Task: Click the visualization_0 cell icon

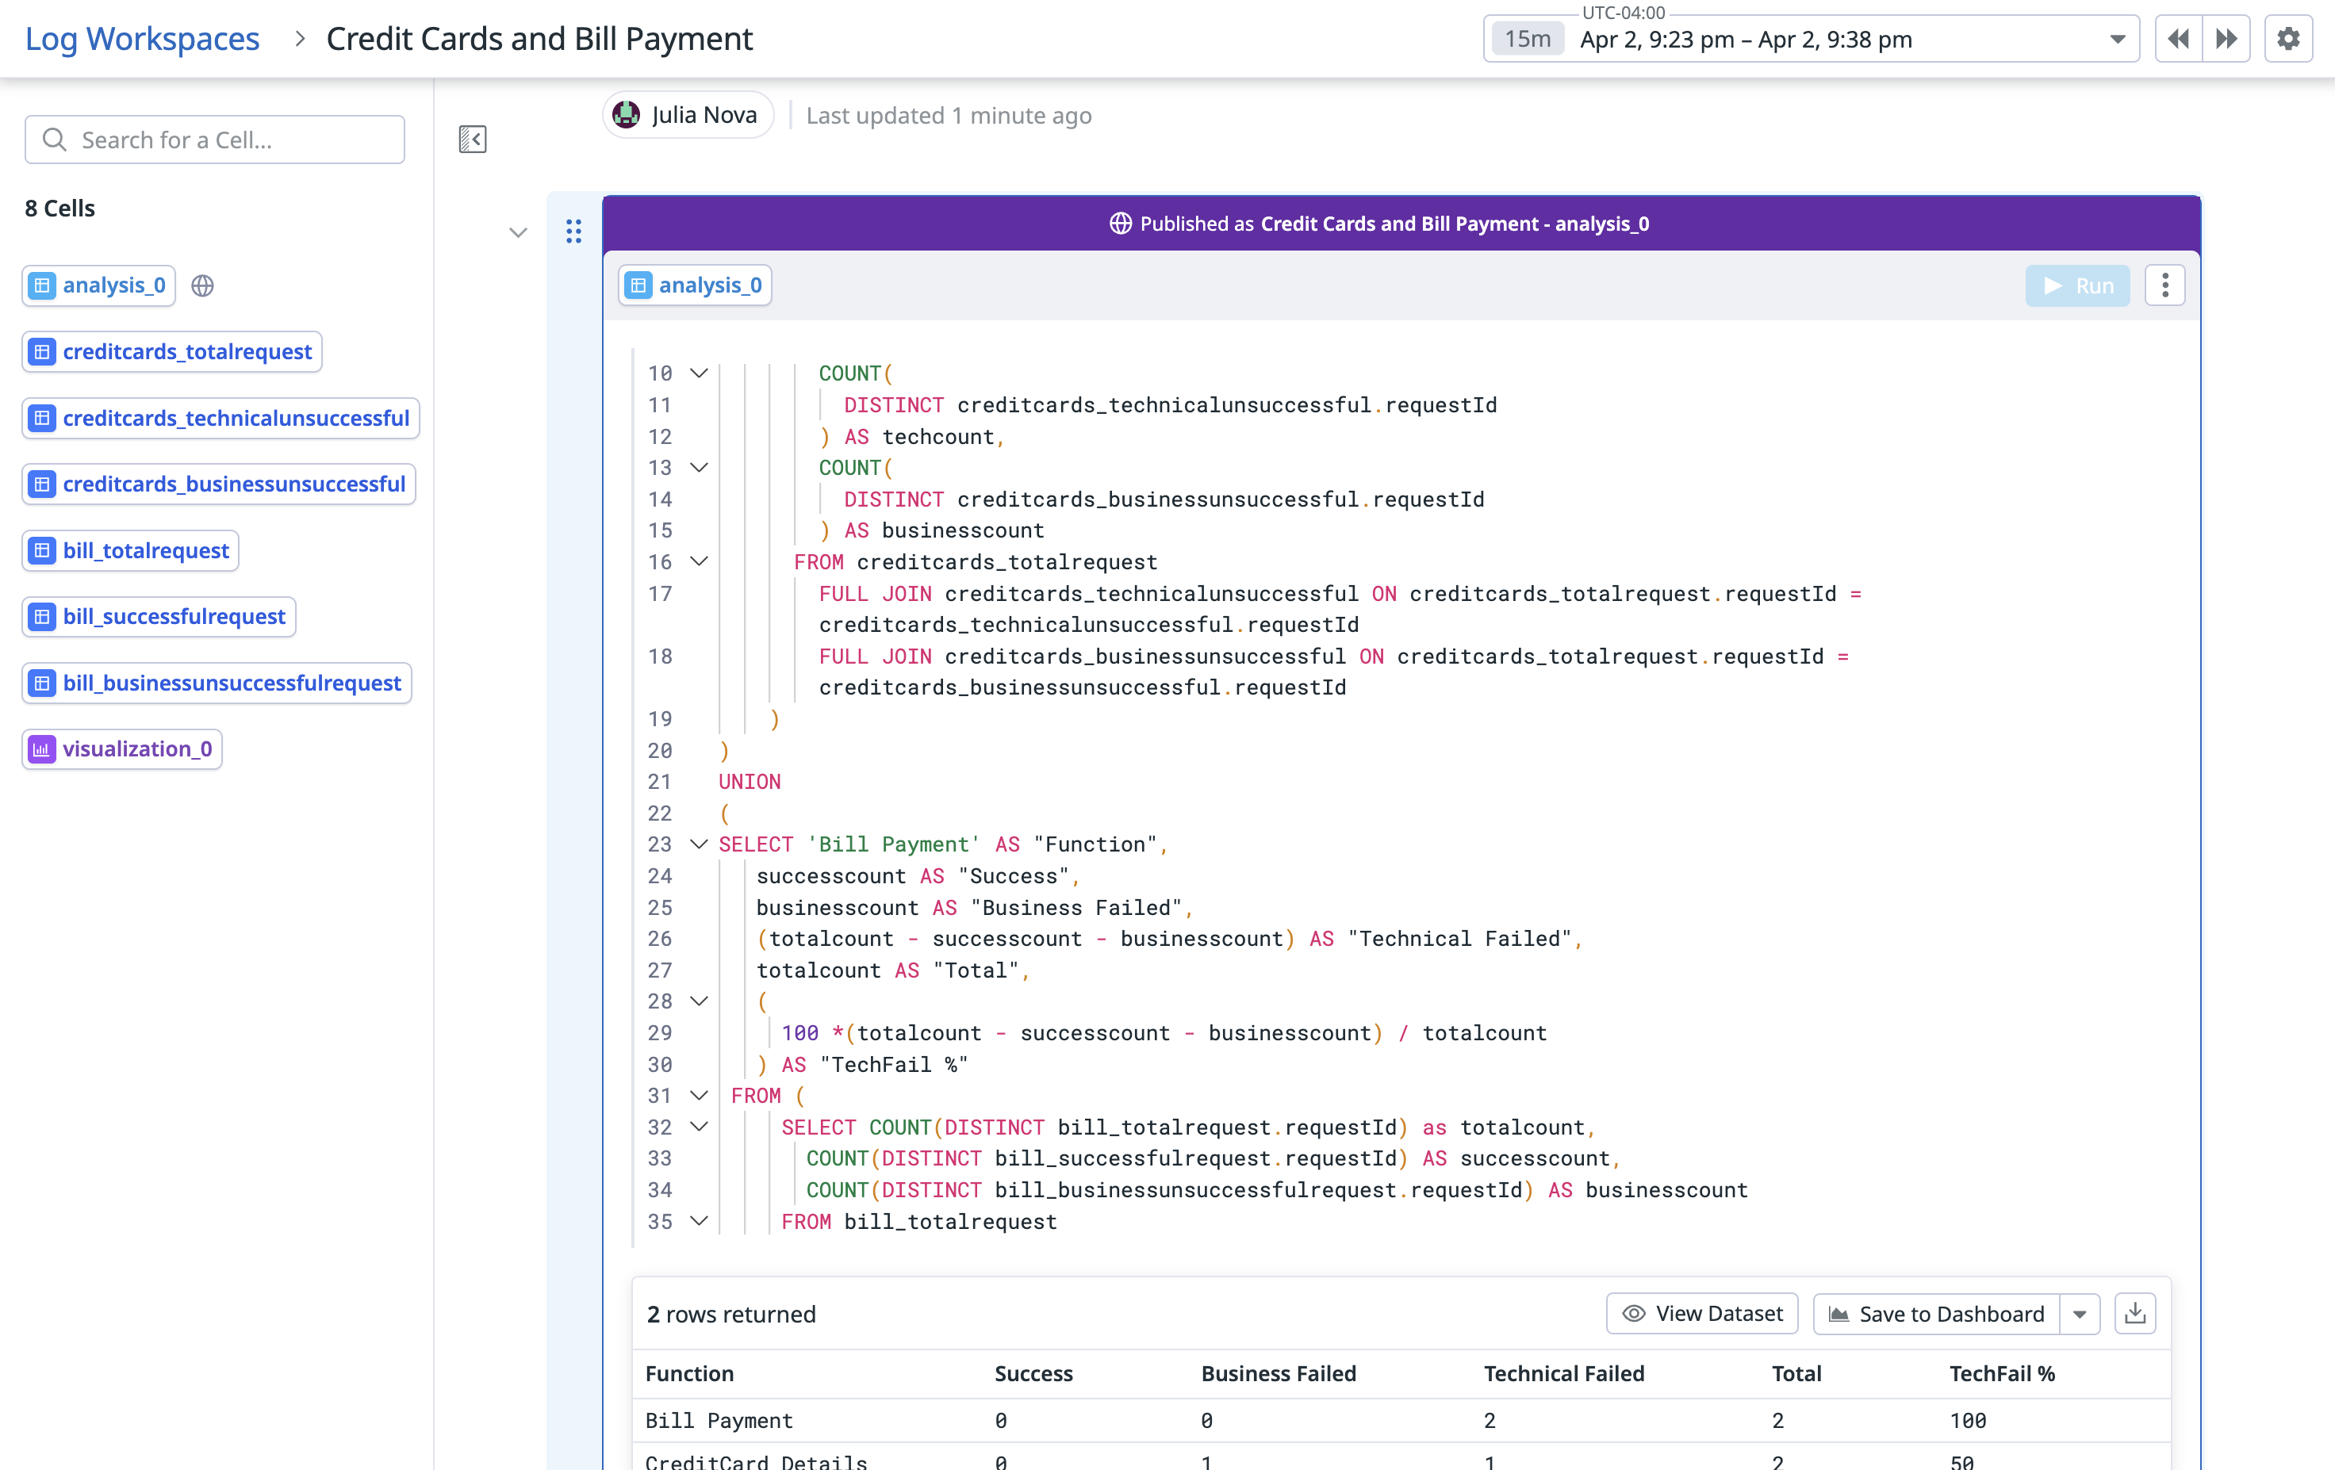Action: pyautogui.click(x=42, y=749)
